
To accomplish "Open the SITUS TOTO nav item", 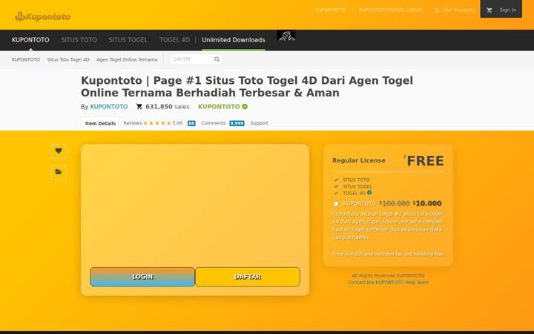I will click(79, 40).
